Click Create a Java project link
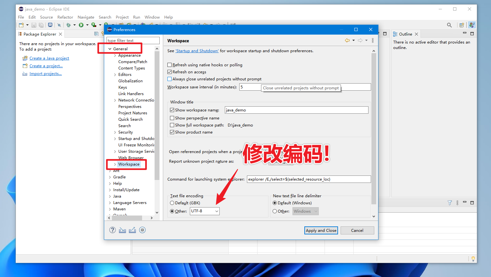The image size is (491, 277). pyautogui.click(x=49, y=58)
